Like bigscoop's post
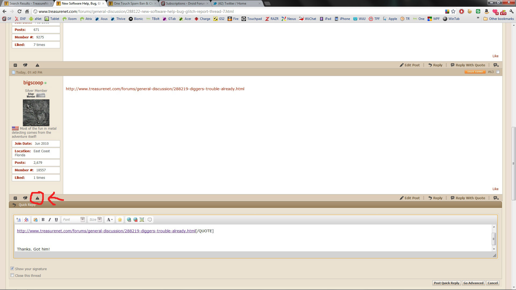Image resolution: width=516 pixels, height=290 pixels. coord(495,189)
